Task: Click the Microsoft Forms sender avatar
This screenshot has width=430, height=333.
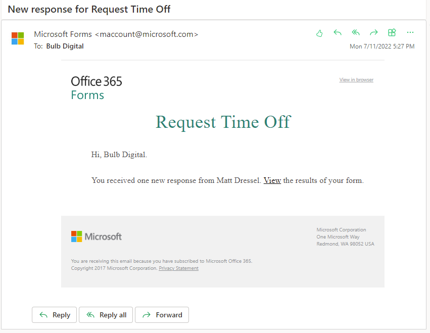Action: click(18, 38)
